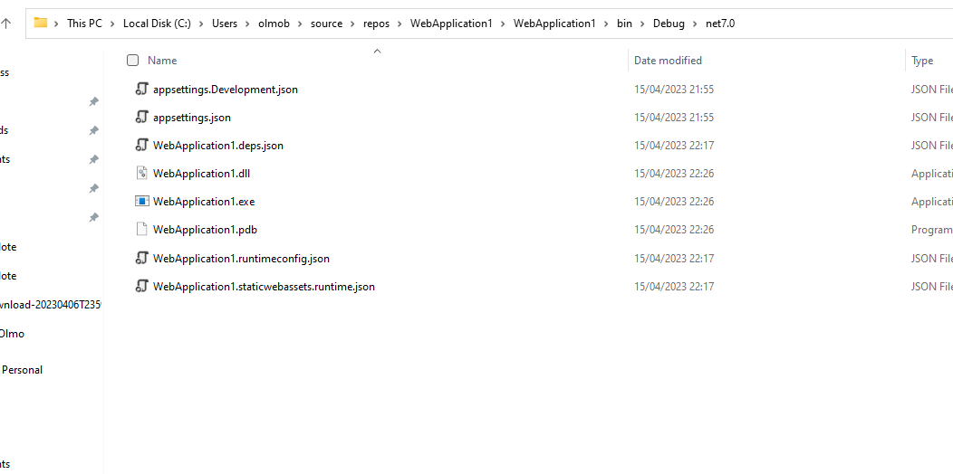Click the date 15/04/2023 22:26 for WebApplication1.exe
This screenshot has height=474, width=953.
coord(674,202)
